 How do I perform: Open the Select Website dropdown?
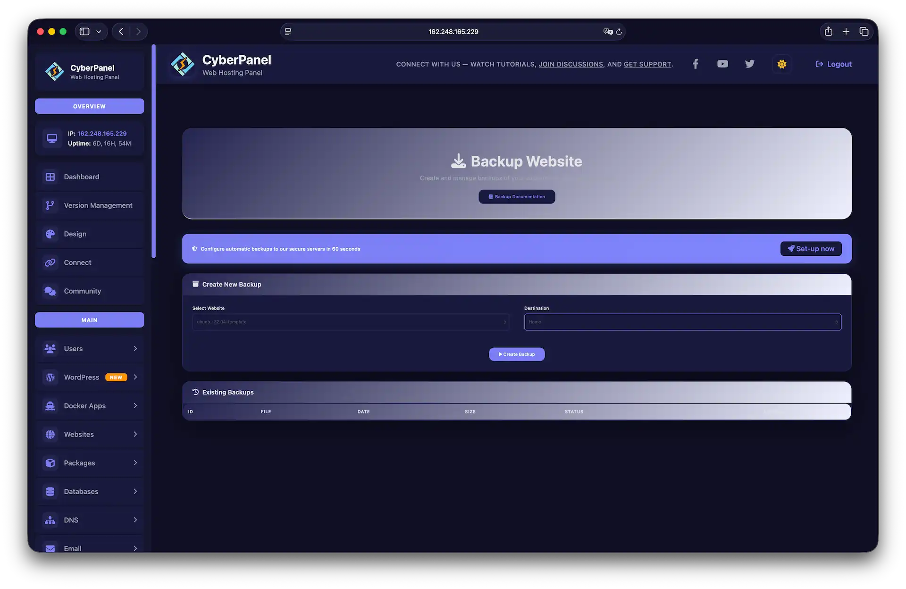(350, 322)
